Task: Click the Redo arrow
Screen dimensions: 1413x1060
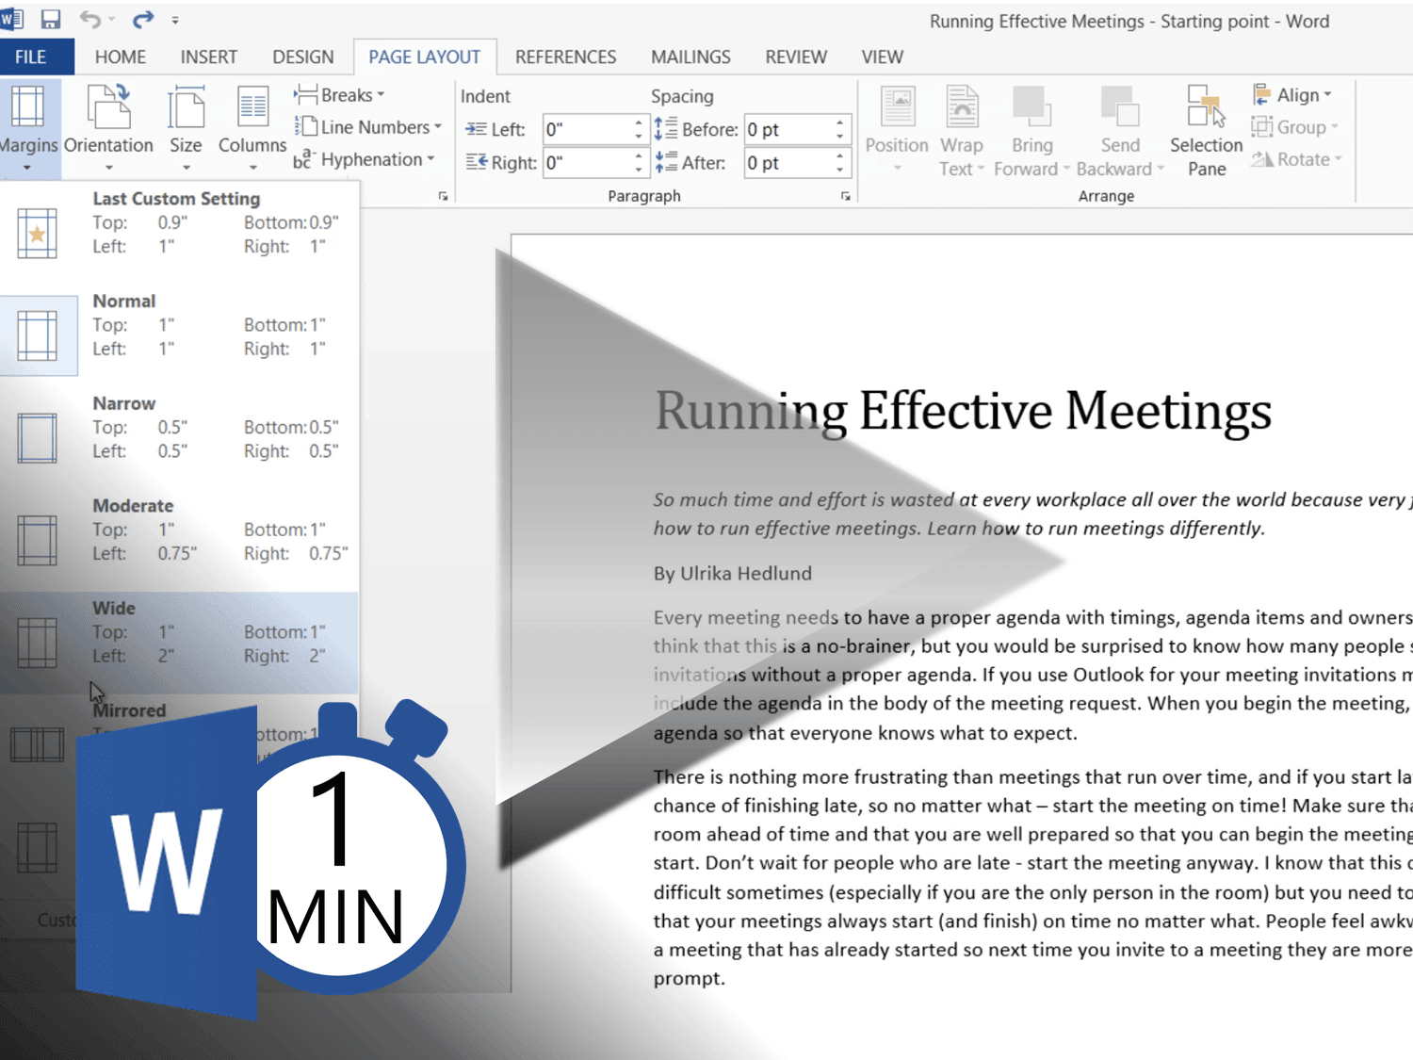Action: (143, 20)
